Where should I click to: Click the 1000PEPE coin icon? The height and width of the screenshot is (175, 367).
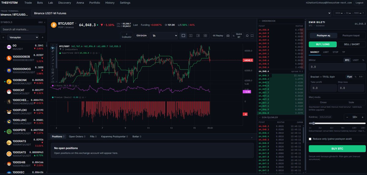[9, 132]
